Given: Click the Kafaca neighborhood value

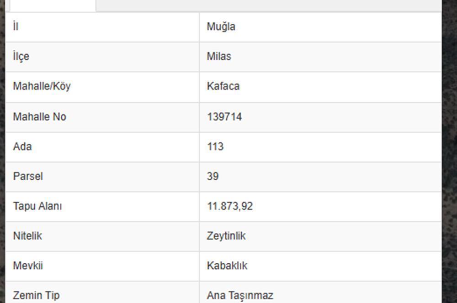Looking at the screenshot, I should pos(223,86).
